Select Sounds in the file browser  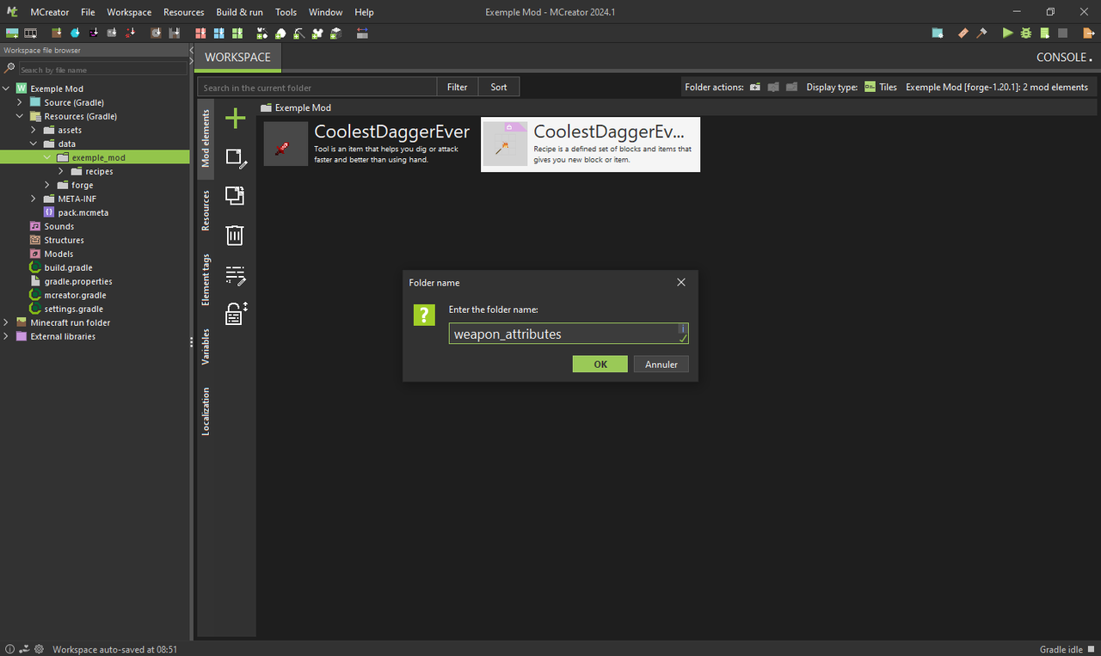(x=58, y=226)
